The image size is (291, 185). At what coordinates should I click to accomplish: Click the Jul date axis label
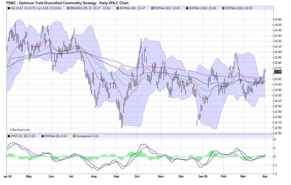tap(71, 176)
